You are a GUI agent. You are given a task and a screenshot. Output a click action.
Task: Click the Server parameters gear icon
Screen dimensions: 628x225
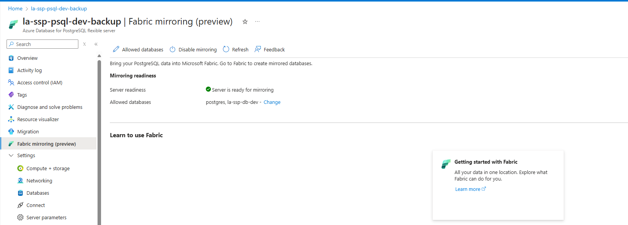click(x=20, y=218)
